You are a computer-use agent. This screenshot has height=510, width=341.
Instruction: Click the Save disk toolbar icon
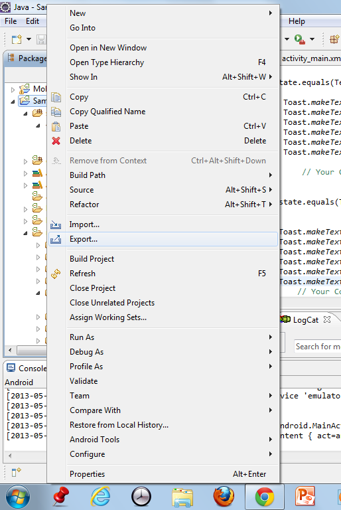point(42,39)
